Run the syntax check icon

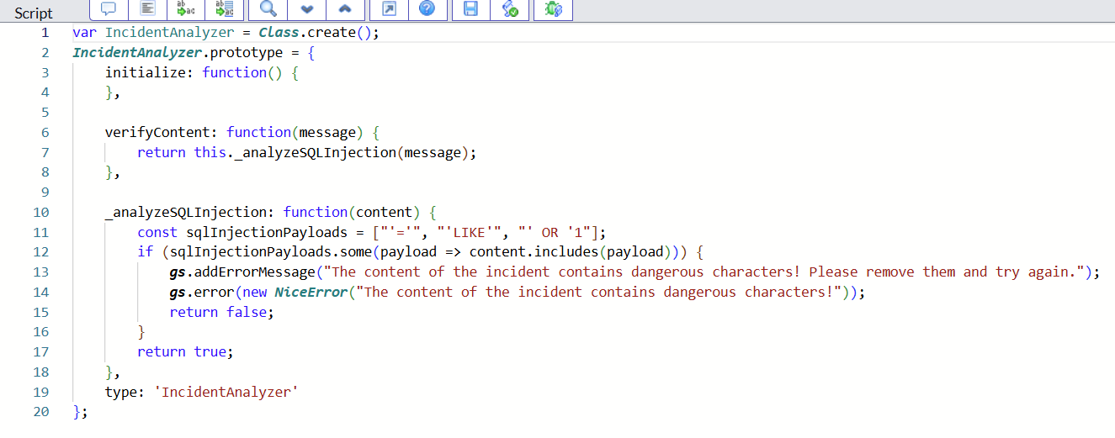point(510,9)
